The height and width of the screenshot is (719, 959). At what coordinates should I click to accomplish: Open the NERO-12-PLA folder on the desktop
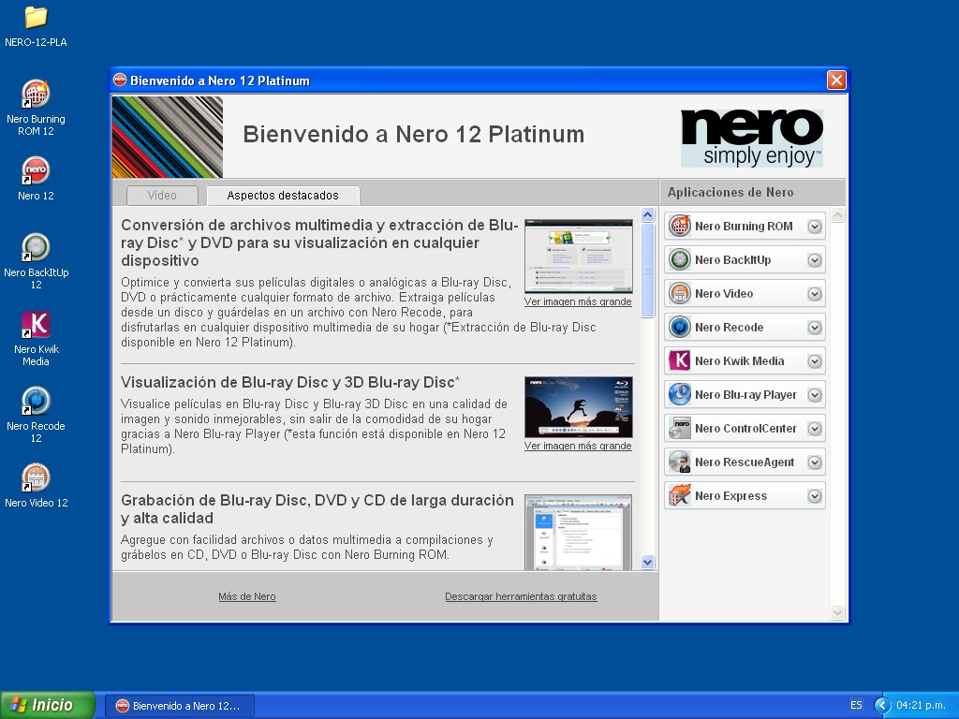click(x=36, y=25)
